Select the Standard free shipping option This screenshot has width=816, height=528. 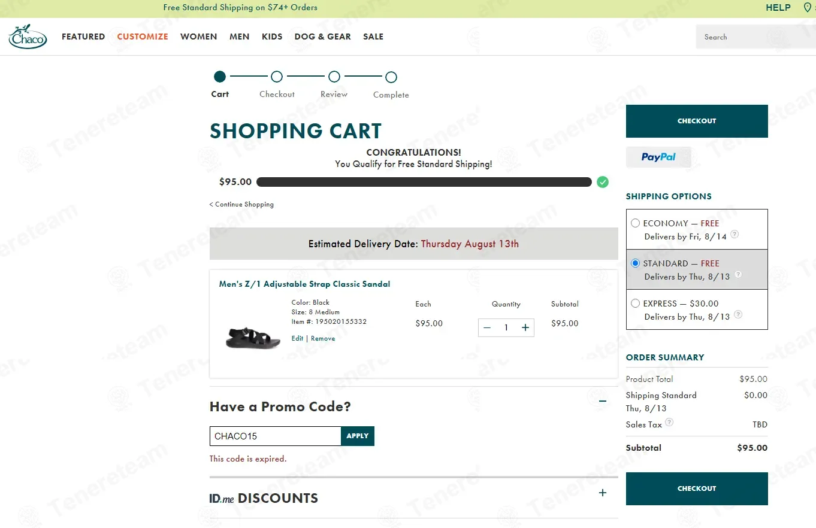pos(635,263)
